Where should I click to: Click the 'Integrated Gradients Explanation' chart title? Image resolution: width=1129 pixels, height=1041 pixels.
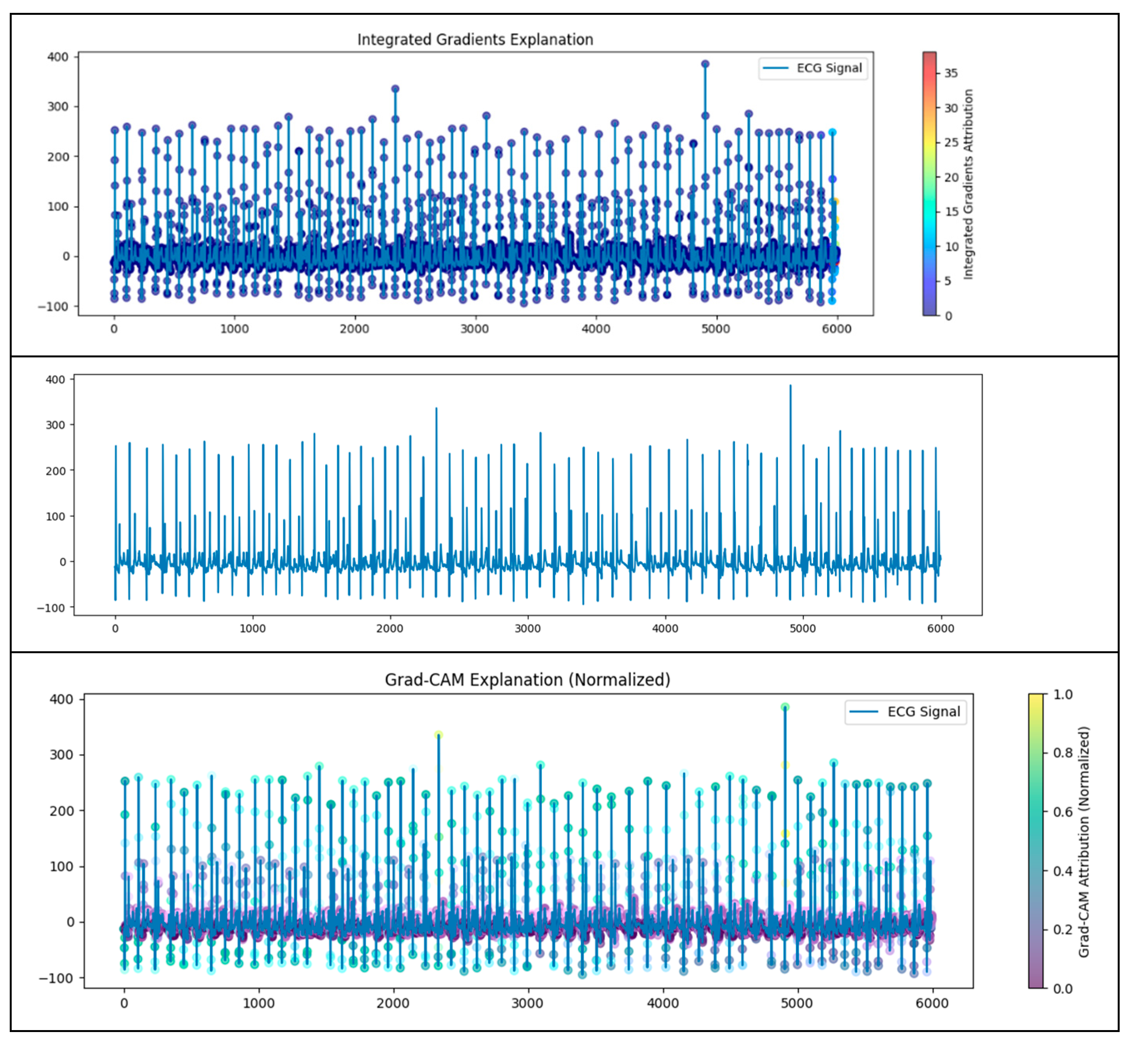click(475, 39)
